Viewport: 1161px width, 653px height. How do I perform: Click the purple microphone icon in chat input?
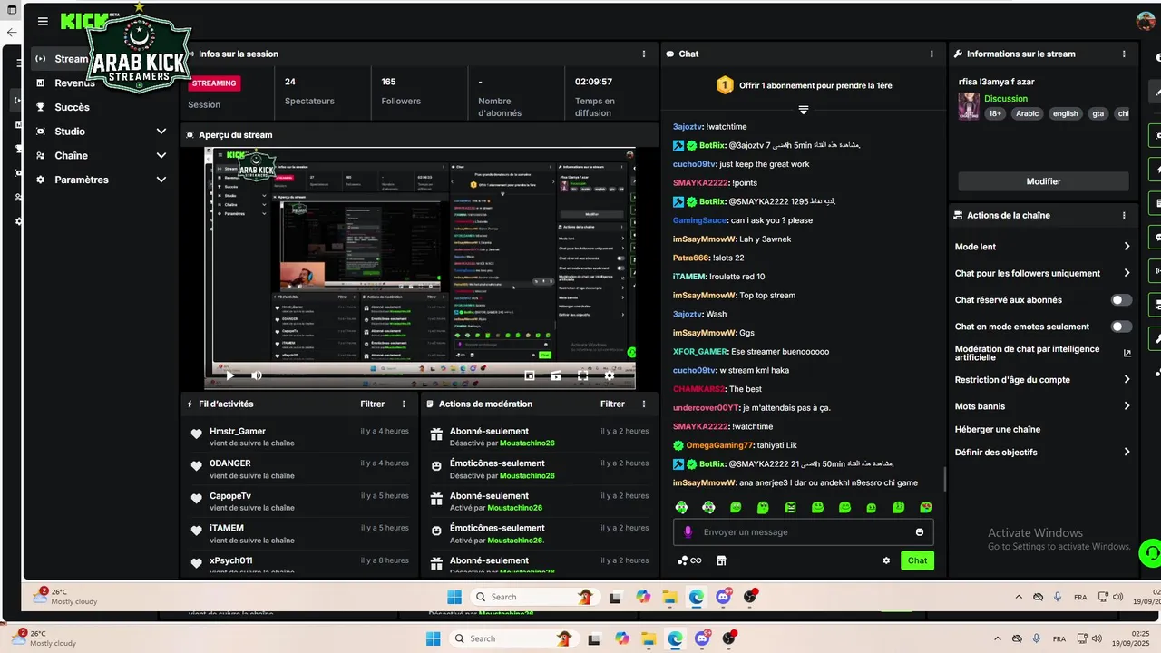pos(688,532)
